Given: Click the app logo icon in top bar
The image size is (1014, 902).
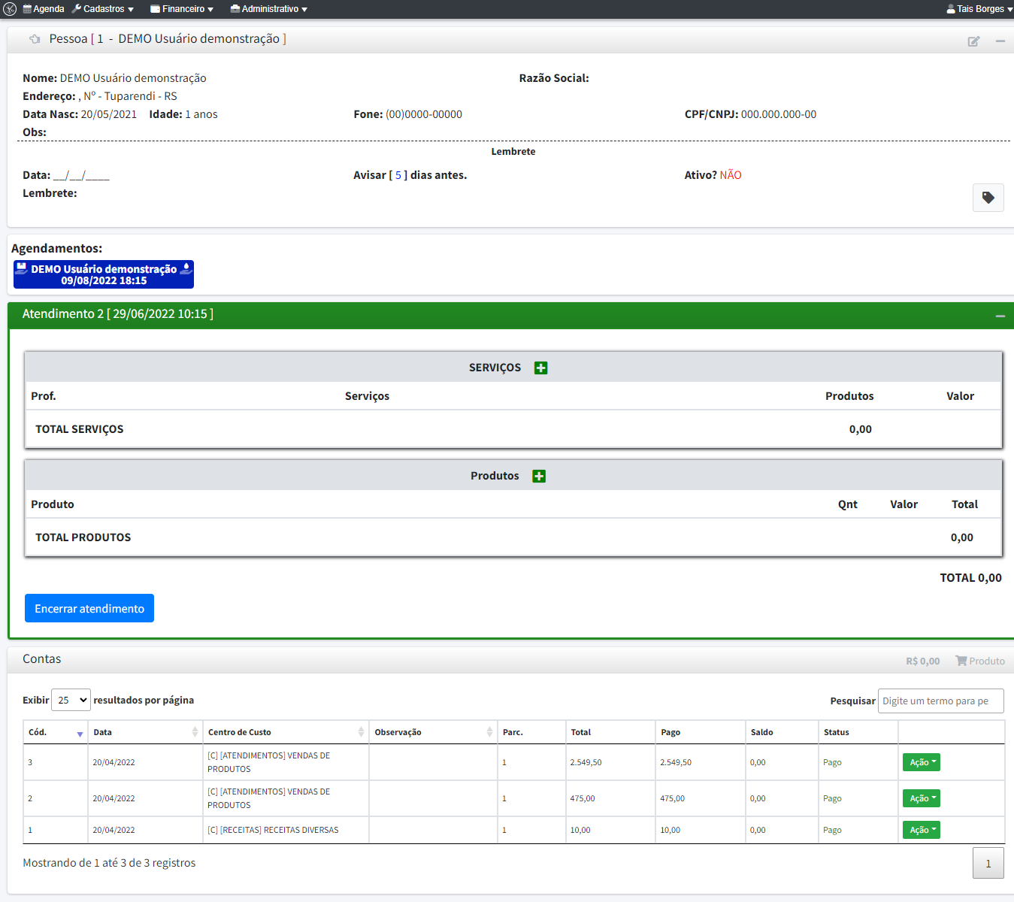Looking at the screenshot, I should click(10, 9).
